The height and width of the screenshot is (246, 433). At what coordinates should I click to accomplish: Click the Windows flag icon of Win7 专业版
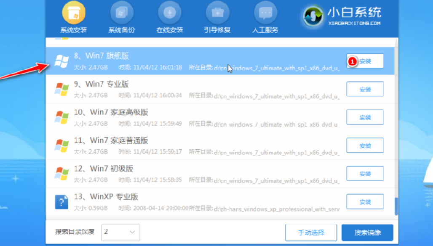[61, 89]
